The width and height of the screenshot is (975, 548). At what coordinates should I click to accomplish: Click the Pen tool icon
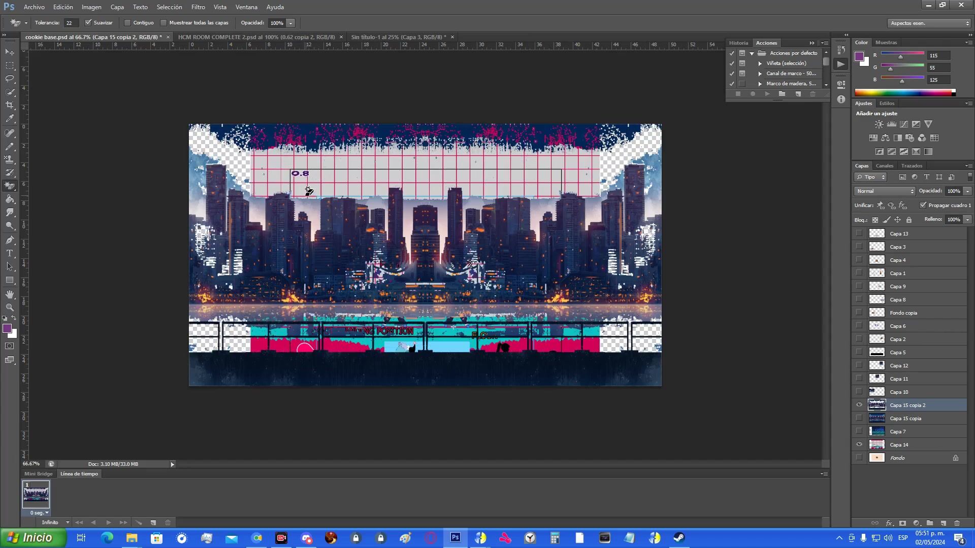[x=10, y=240]
